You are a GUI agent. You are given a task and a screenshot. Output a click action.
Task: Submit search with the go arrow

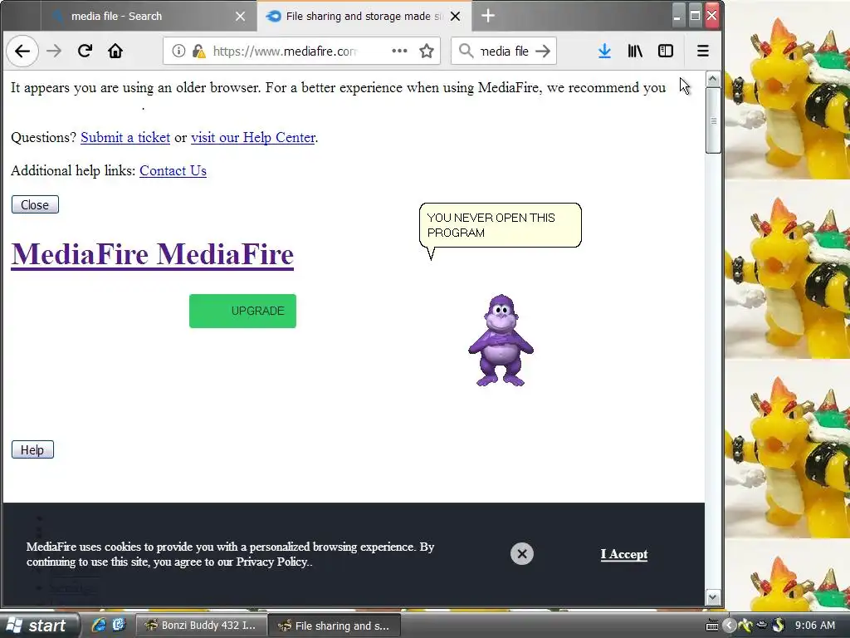[543, 51]
